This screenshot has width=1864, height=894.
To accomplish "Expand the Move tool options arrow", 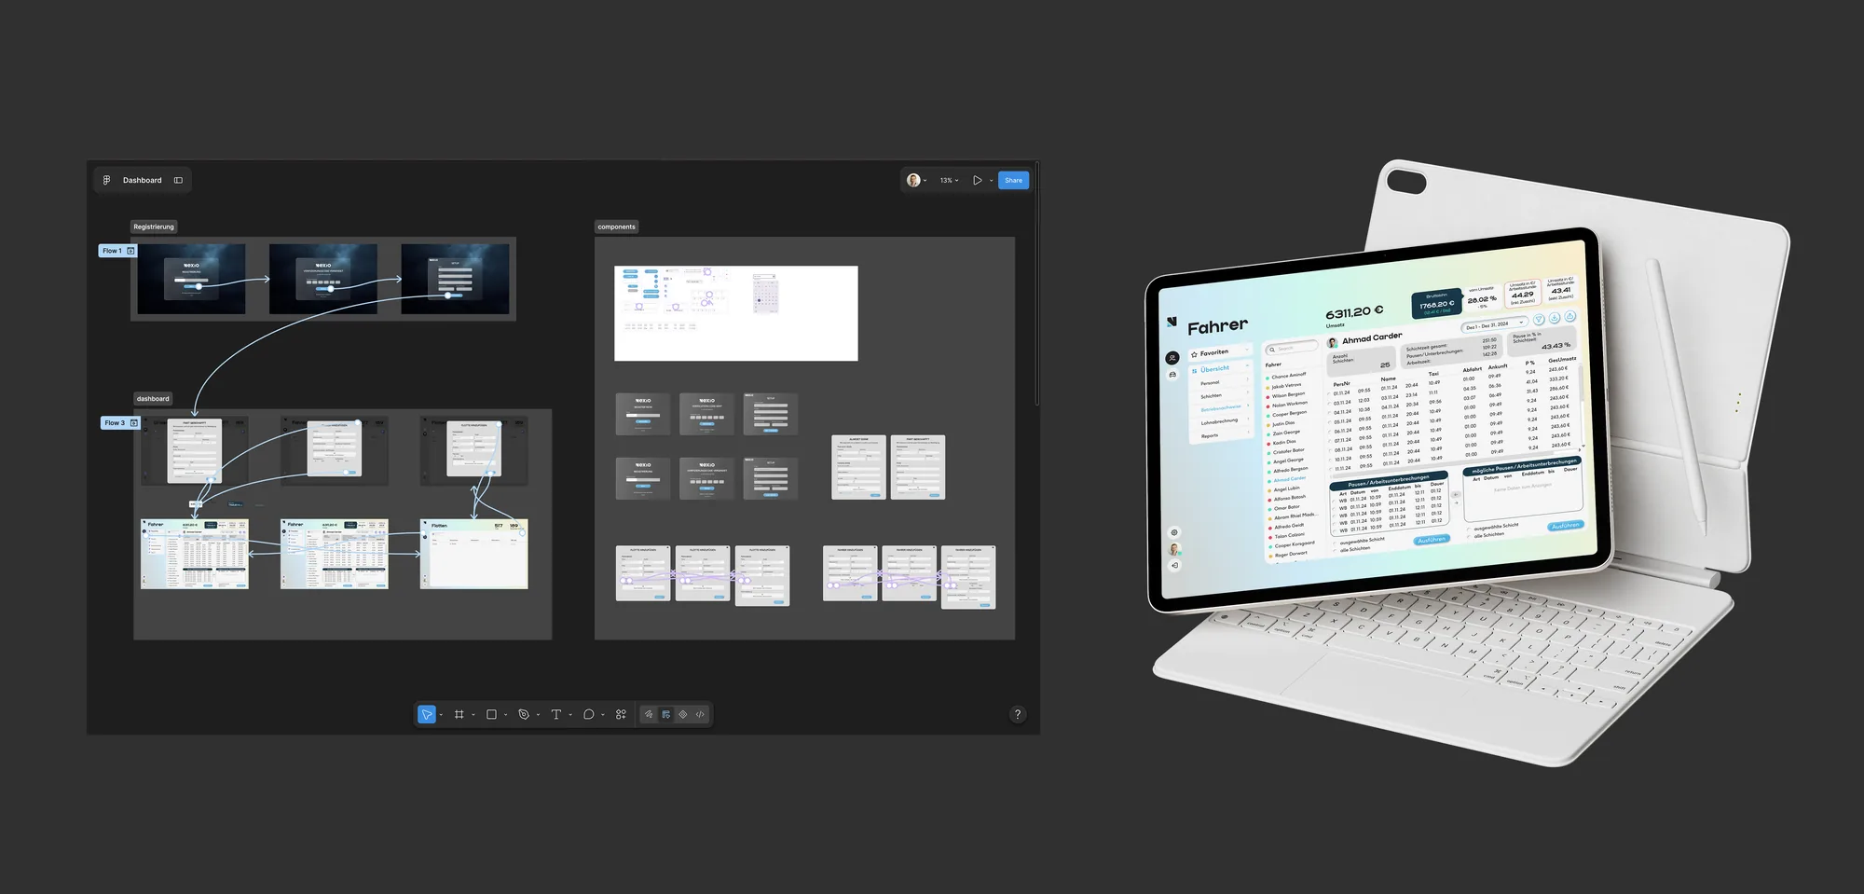I will 441,715.
